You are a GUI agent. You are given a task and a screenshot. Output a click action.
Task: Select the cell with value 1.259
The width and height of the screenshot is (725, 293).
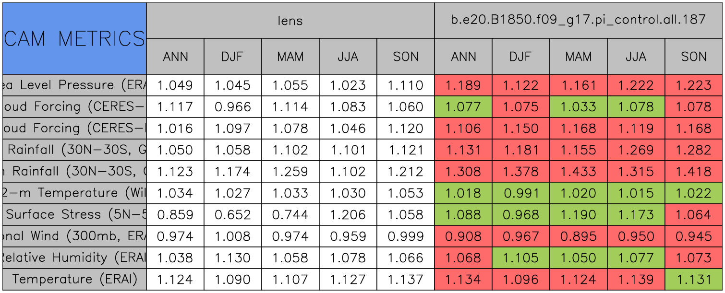click(290, 172)
